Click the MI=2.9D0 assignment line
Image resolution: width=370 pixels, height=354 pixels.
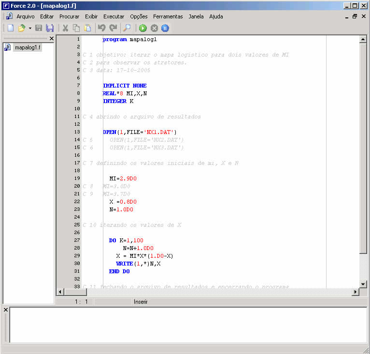123,178
